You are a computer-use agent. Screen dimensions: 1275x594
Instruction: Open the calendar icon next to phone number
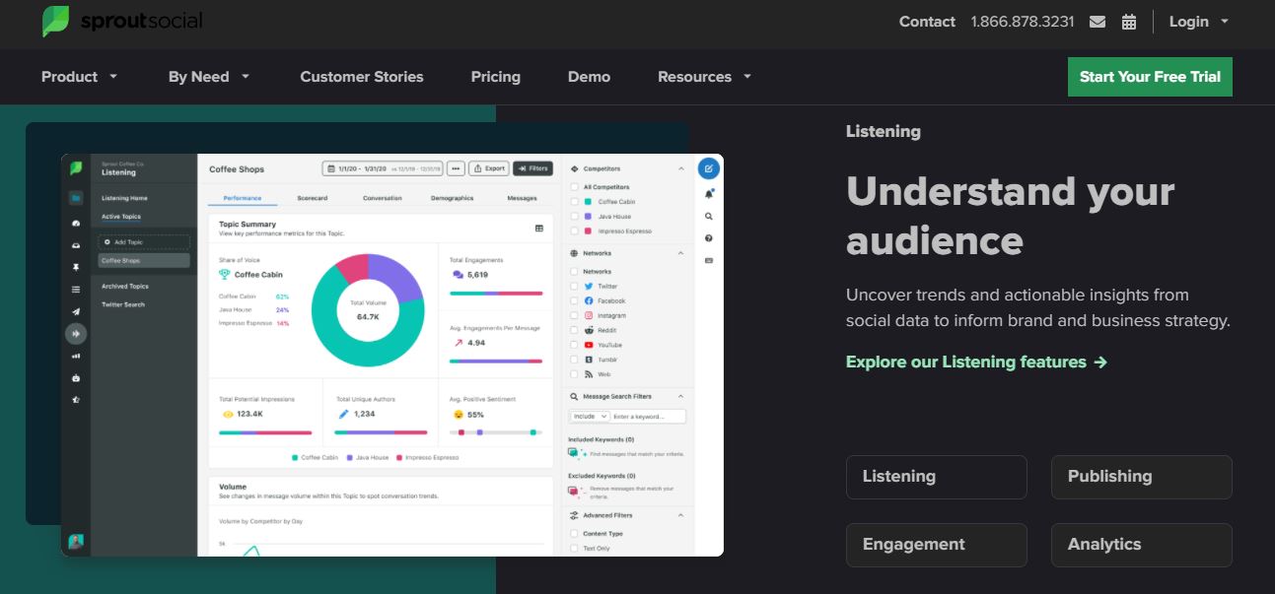[x=1129, y=22]
